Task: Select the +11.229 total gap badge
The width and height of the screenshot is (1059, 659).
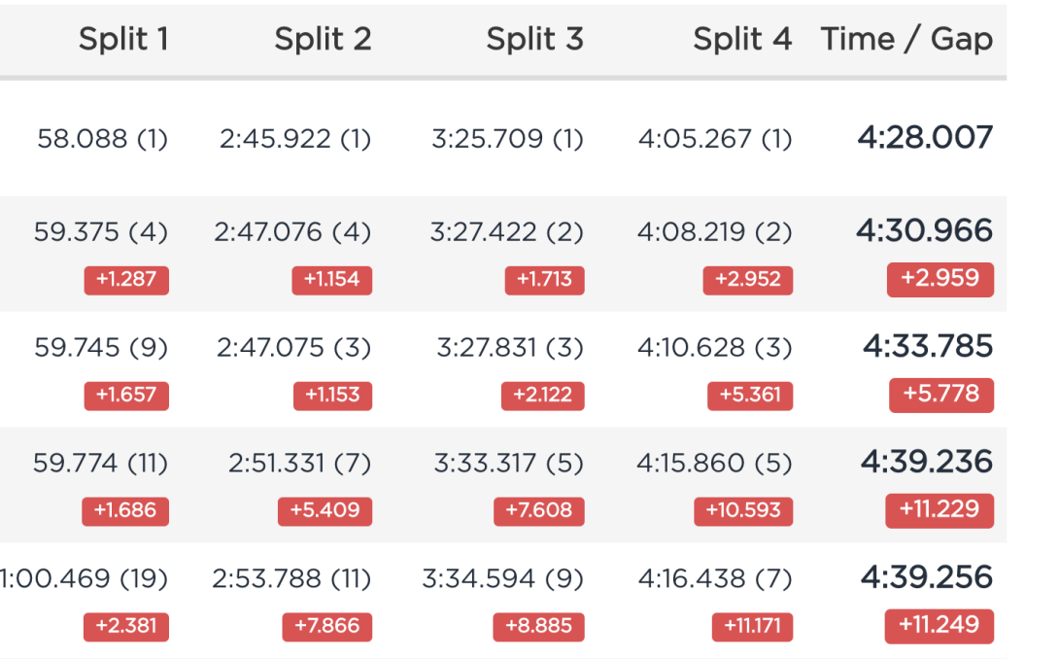Action: [939, 510]
